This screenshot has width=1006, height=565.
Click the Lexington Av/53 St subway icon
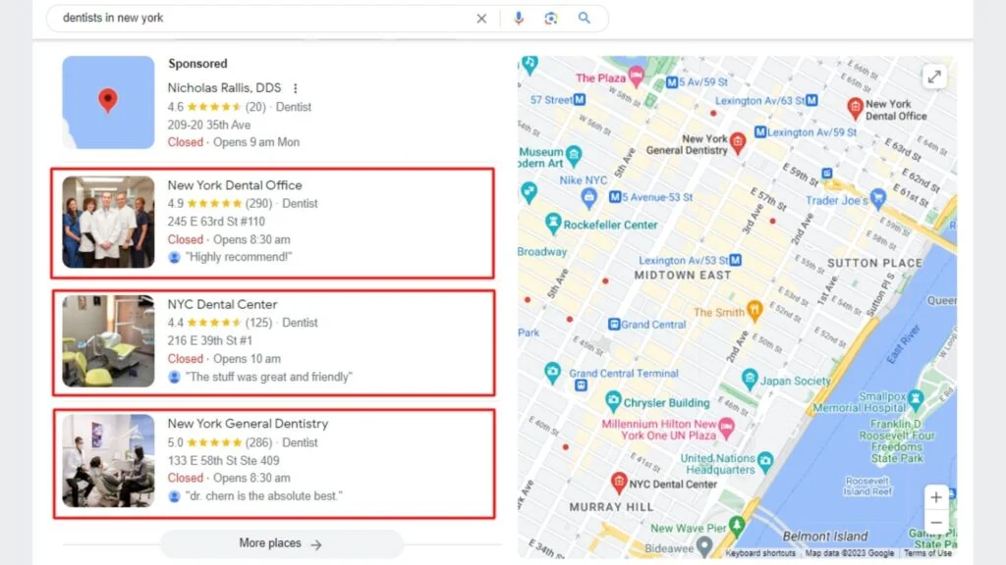735,259
